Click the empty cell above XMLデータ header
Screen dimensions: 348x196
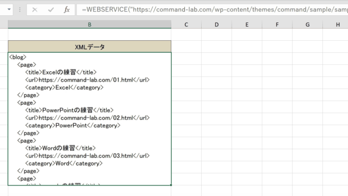[x=89, y=34]
